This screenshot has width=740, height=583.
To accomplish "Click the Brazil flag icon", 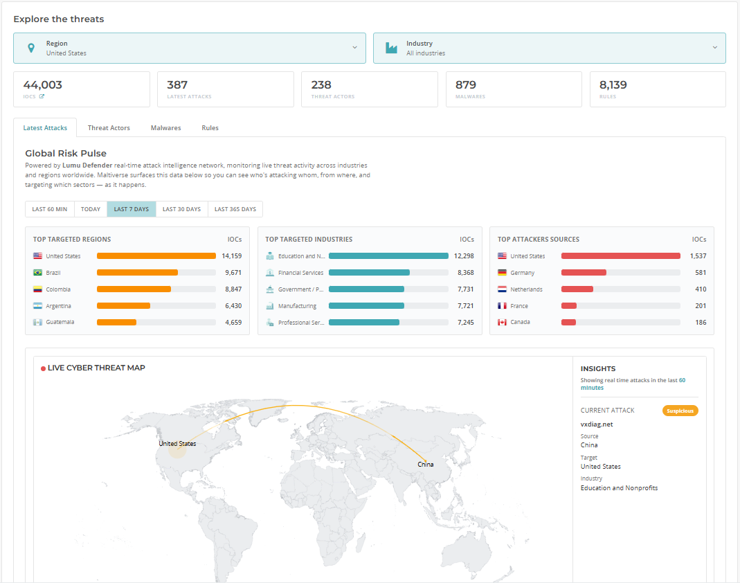I will tap(38, 272).
